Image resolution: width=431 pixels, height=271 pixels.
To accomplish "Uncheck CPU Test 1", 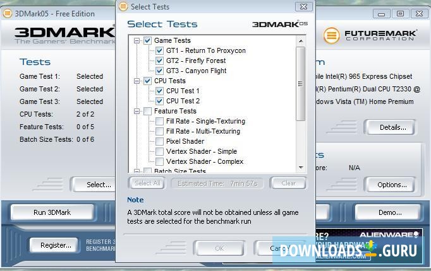I will point(159,91).
